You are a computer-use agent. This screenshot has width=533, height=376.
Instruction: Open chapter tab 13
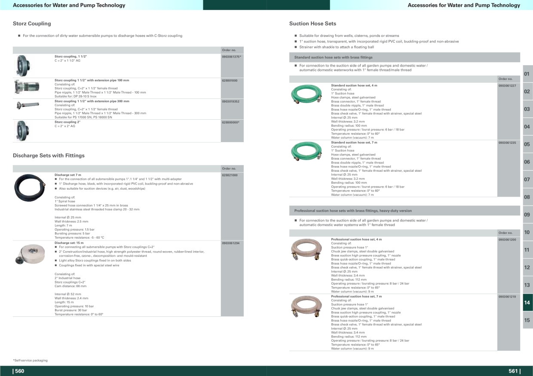click(x=527, y=285)
